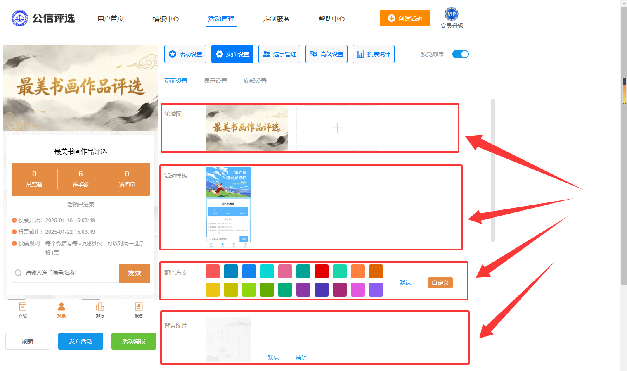Add a new carousel image with plus

pyautogui.click(x=338, y=128)
